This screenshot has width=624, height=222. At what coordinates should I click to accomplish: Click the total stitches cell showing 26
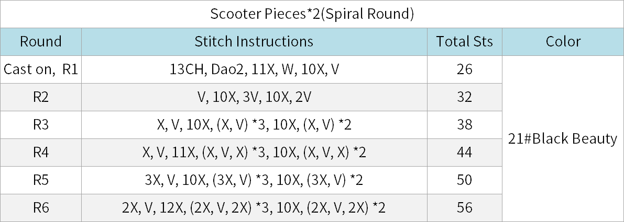(465, 69)
